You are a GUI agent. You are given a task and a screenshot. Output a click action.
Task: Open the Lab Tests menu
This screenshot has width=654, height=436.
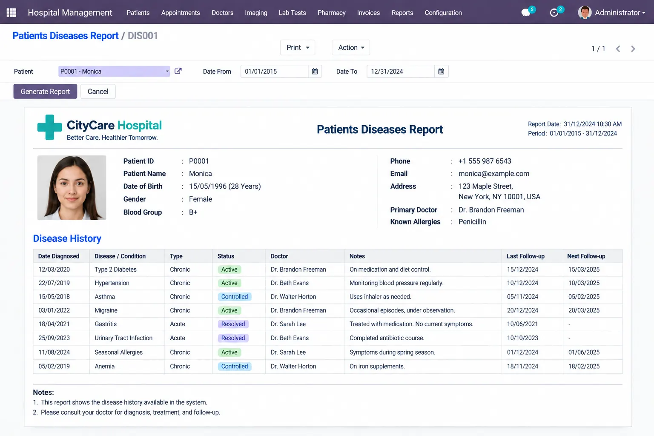coord(292,13)
